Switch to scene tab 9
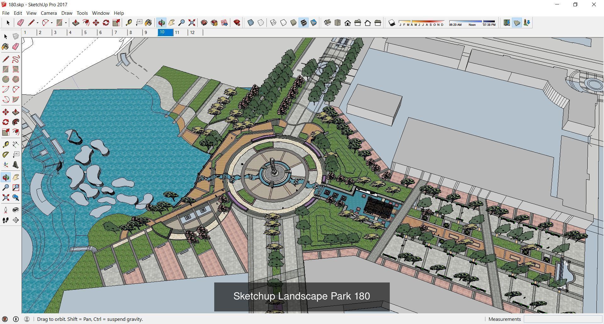The width and height of the screenshot is (604, 324). click(150, 32)
